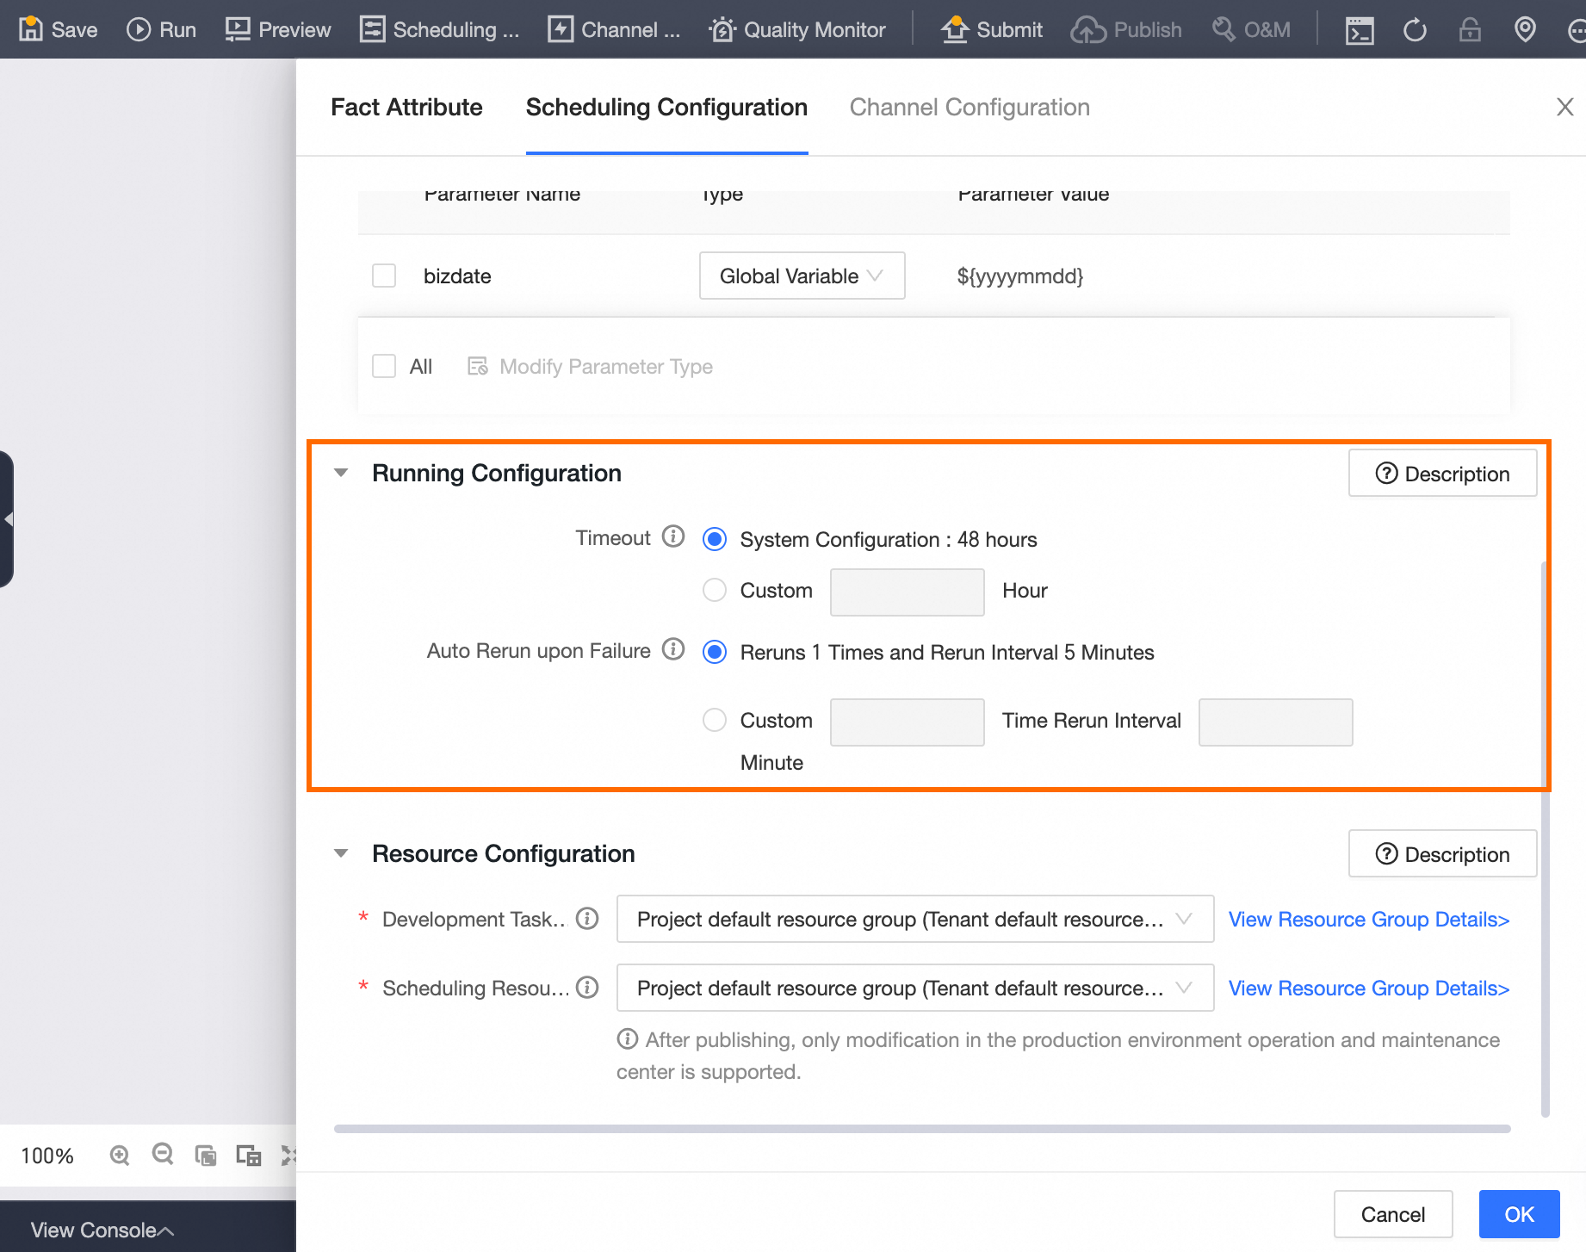Select the Custom timeout radio button
Screen dimensions: 1586x1252
click(714, 590)
